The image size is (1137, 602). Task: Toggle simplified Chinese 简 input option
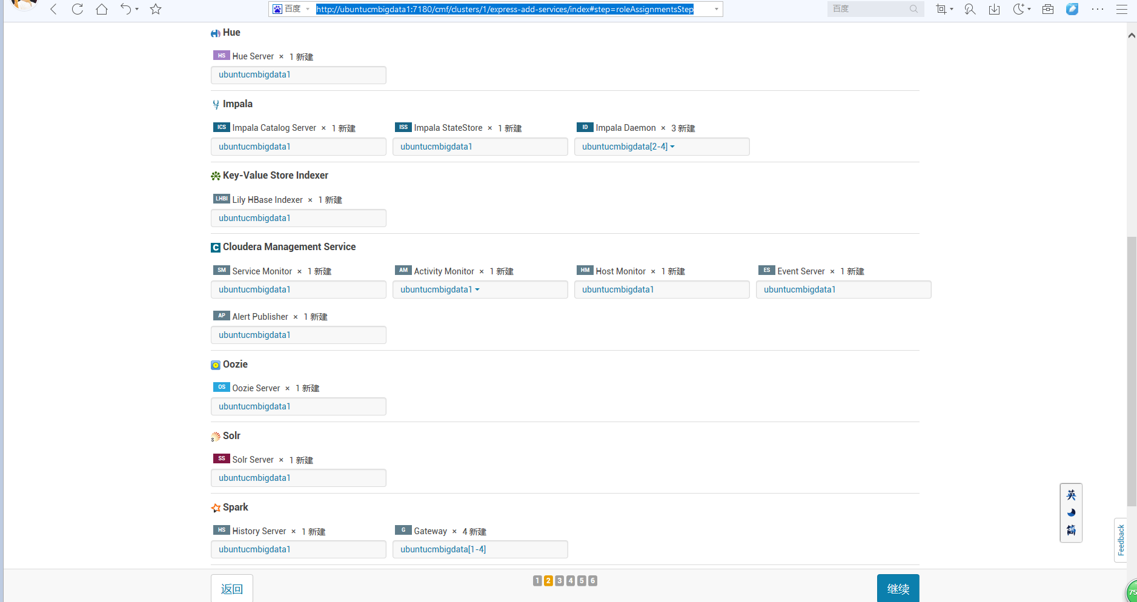coord(1071,531)
